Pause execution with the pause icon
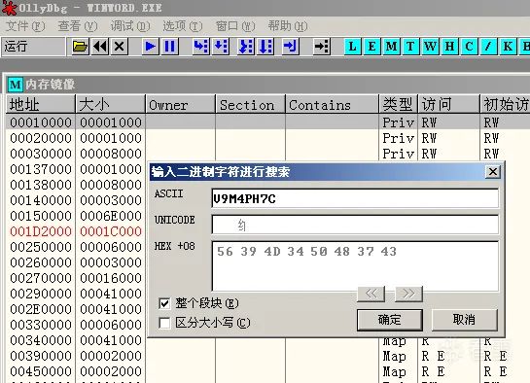The image size is (530, 383). pos(169,47)
